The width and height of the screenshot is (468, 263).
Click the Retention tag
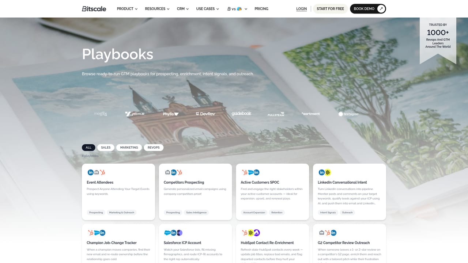click(x=277, y=212)
